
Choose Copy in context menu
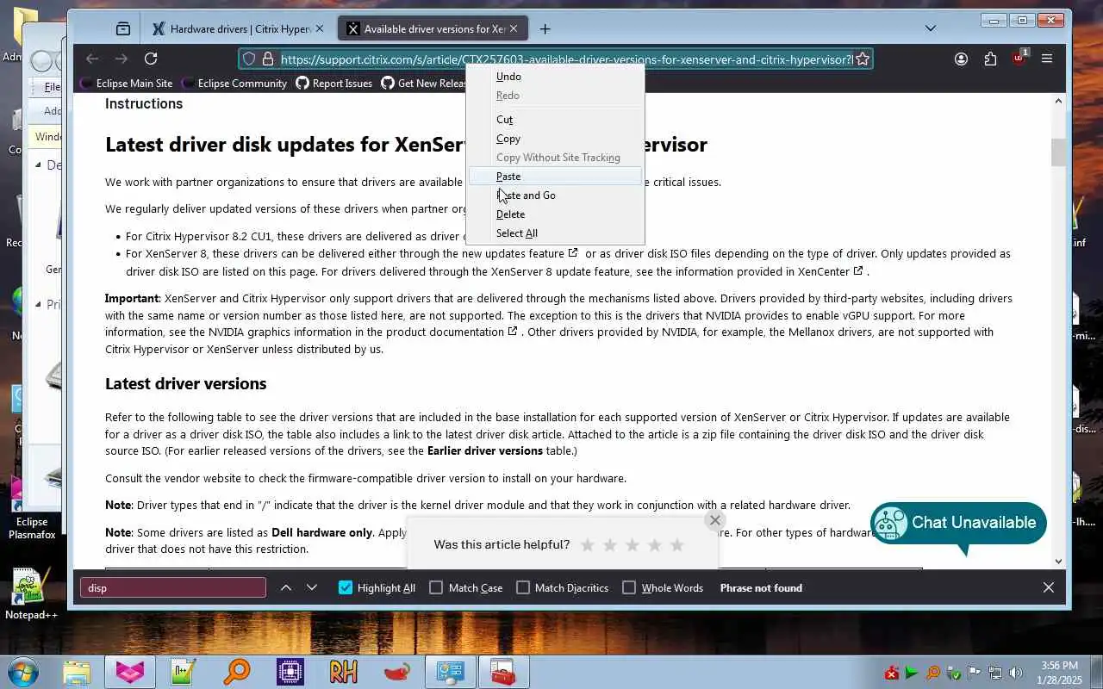coord(556,139)
